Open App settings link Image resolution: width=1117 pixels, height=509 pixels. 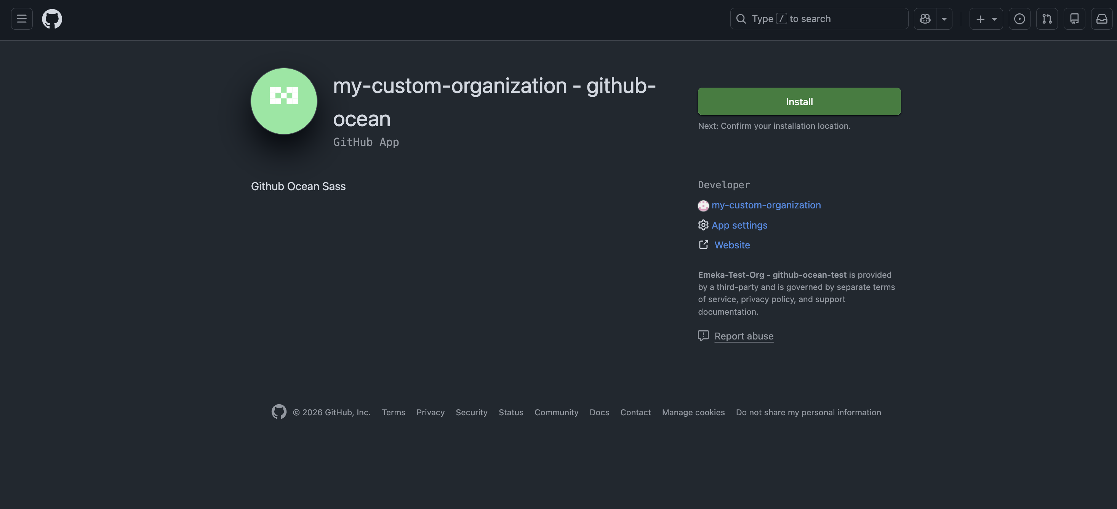coord(739,225)
